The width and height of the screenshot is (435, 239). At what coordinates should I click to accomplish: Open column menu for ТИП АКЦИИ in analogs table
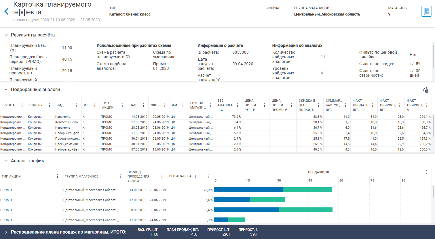click(x=122, y=105)
